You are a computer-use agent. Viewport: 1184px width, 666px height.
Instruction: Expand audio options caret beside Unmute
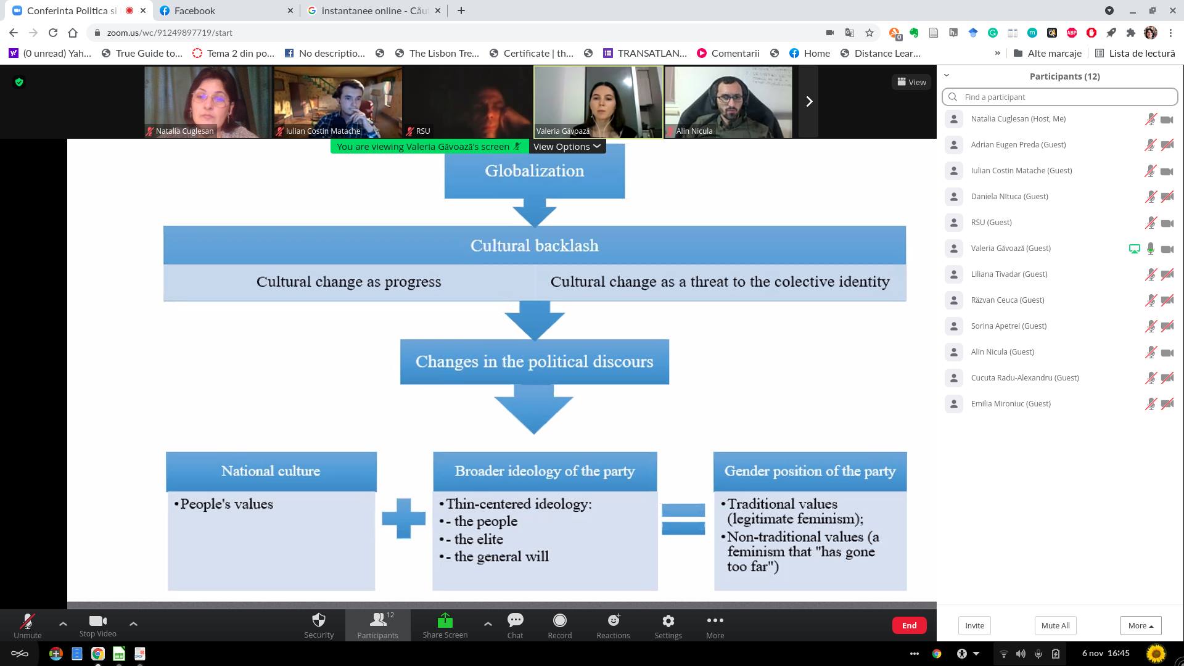click(63, 623)
